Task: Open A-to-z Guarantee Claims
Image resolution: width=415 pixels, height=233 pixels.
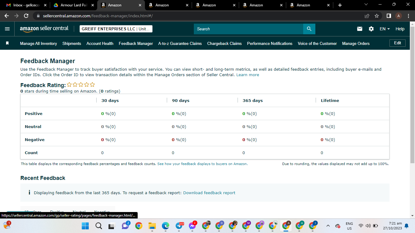Action: pyautogui.click(x=180, y=43)
